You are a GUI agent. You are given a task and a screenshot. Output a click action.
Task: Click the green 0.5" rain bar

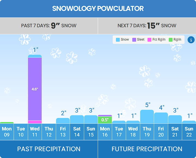tap(105, 120)
